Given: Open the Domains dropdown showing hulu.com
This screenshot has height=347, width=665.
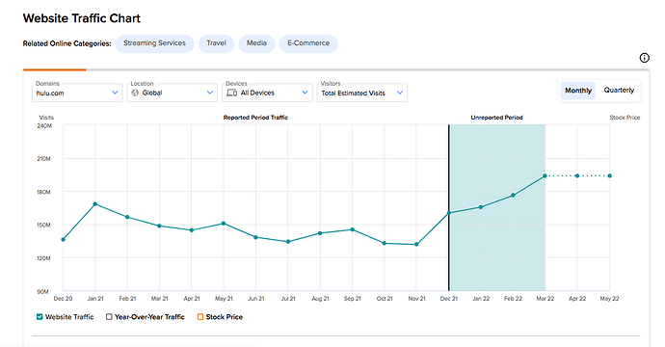Looking at the screenshot, I should tap(77, 93).
